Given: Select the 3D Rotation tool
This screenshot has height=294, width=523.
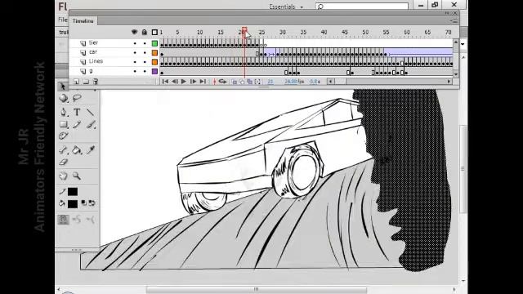Looking at the screenshot, I should (64, 98).
